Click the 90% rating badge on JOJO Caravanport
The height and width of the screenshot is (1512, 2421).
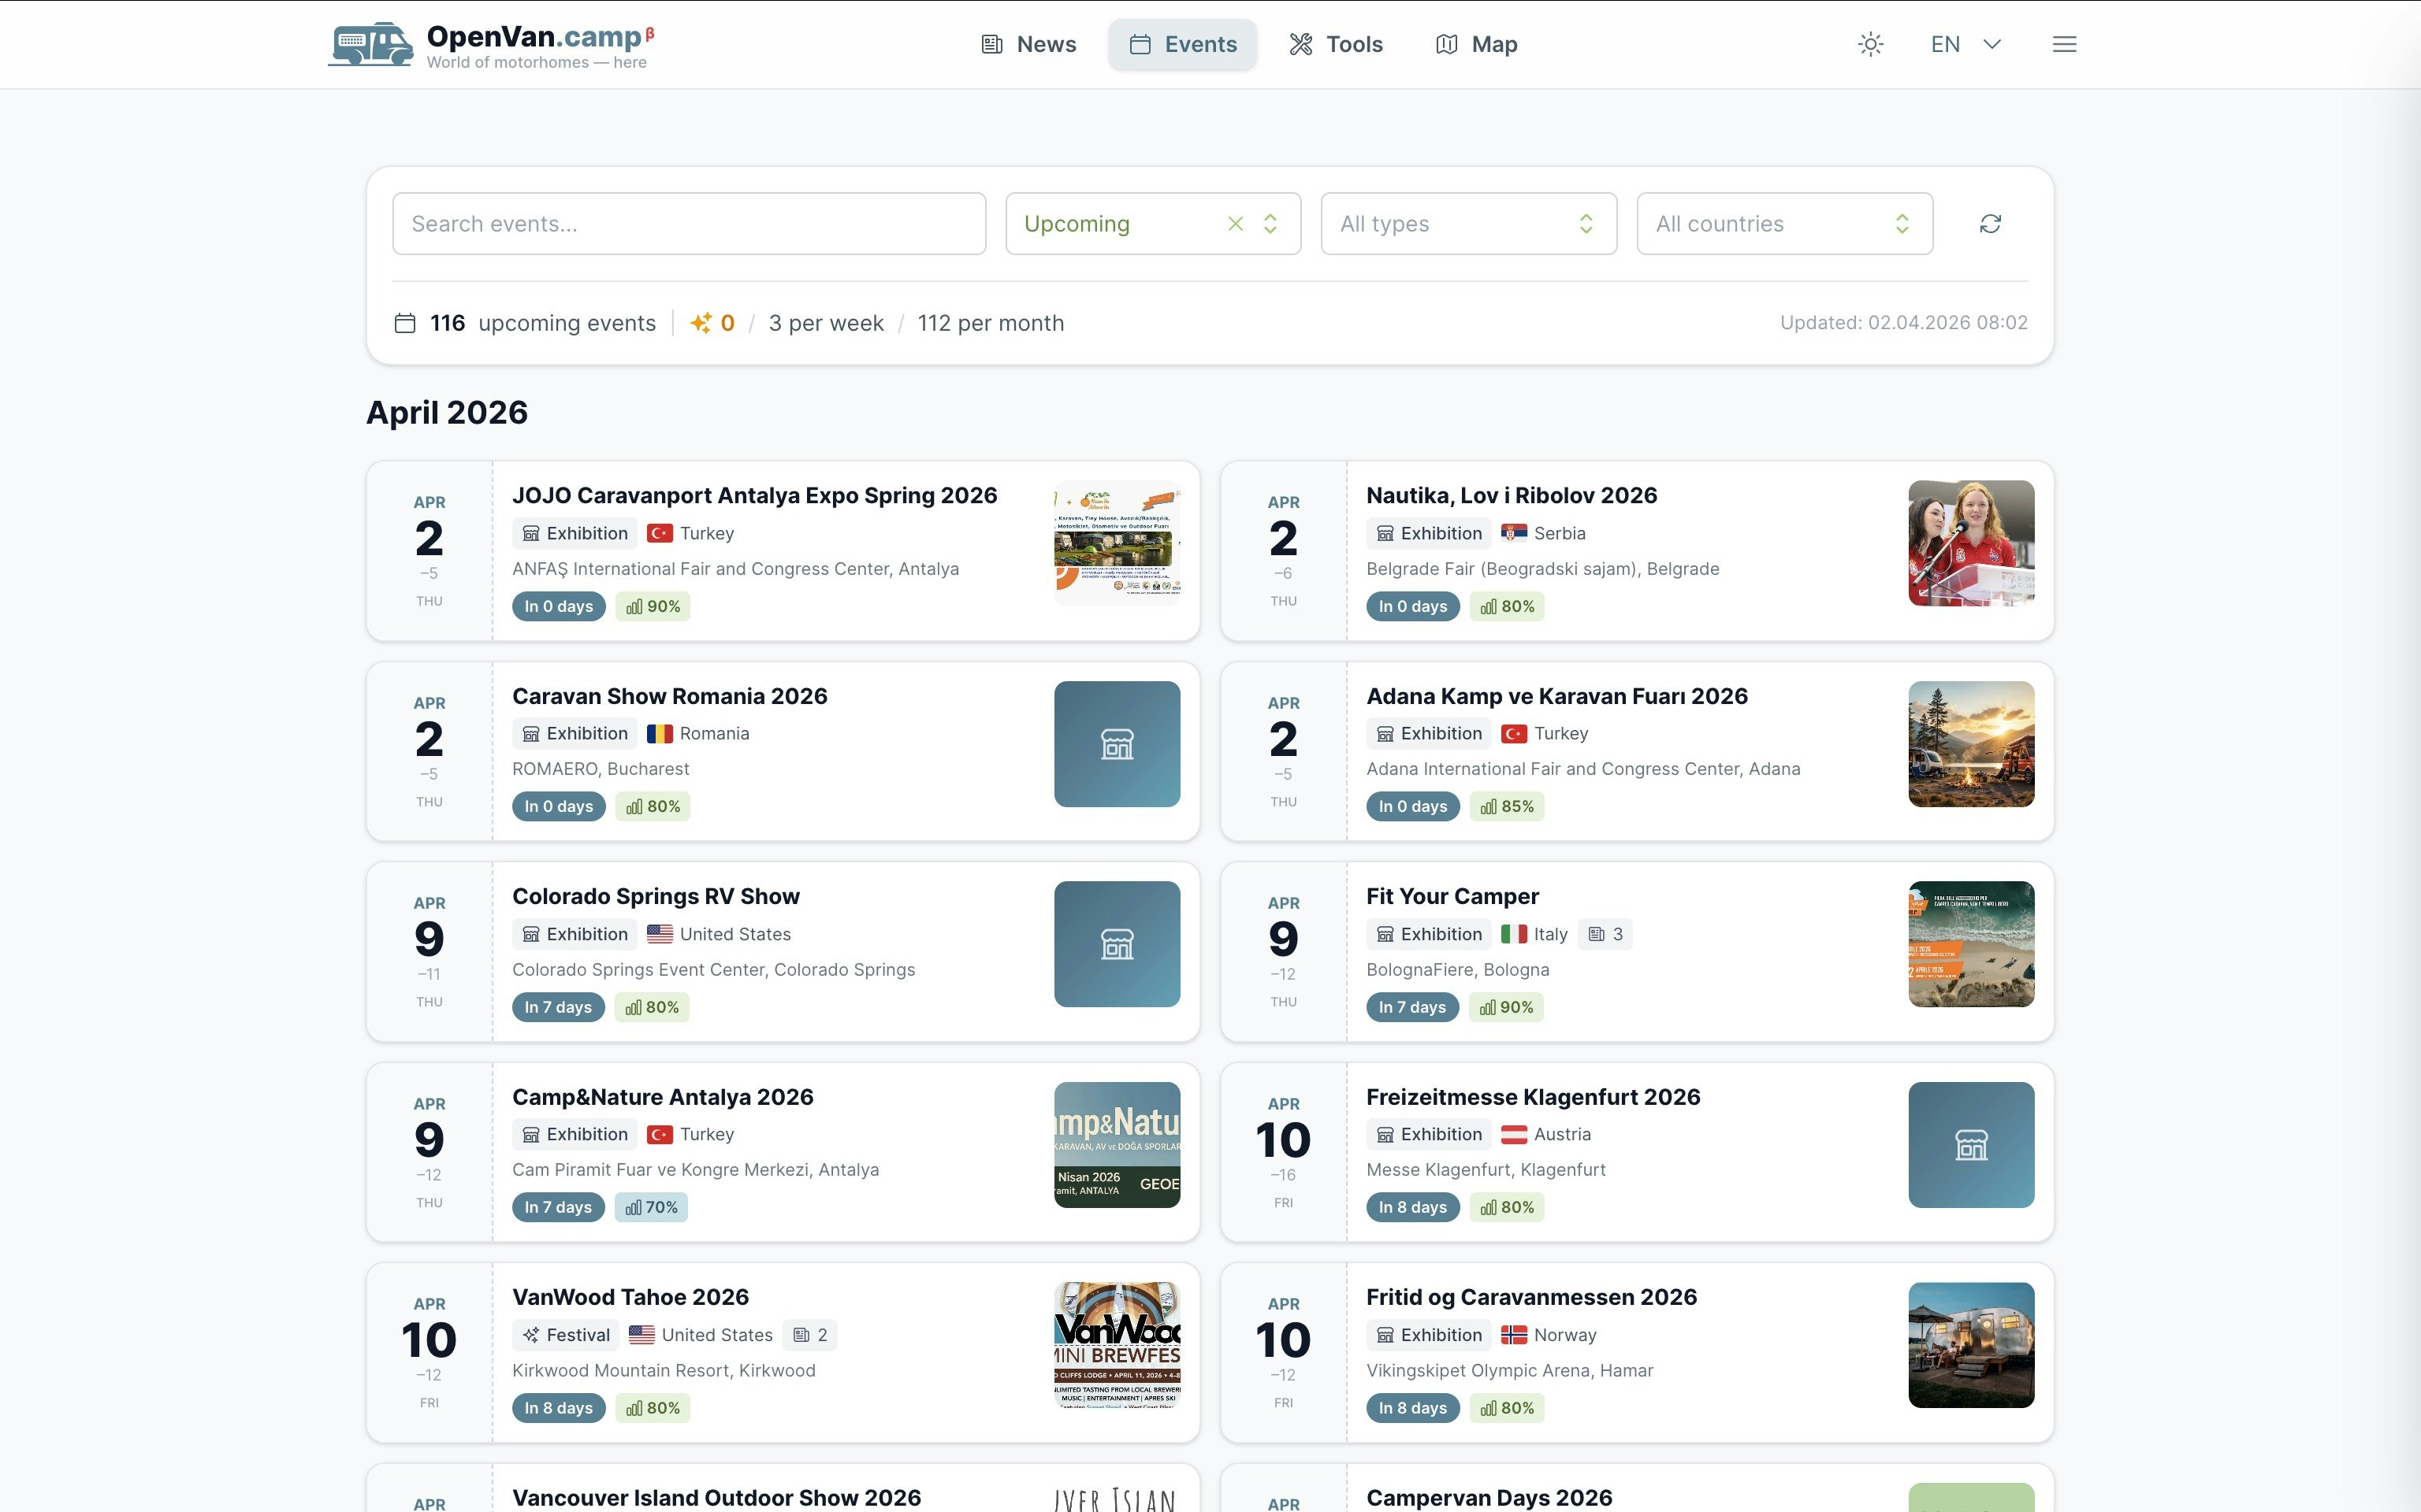pos(653,606)
